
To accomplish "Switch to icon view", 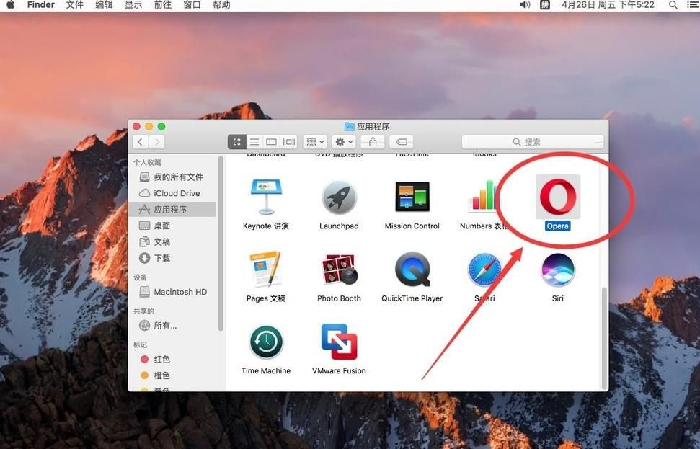I will [x=236, y=142].
